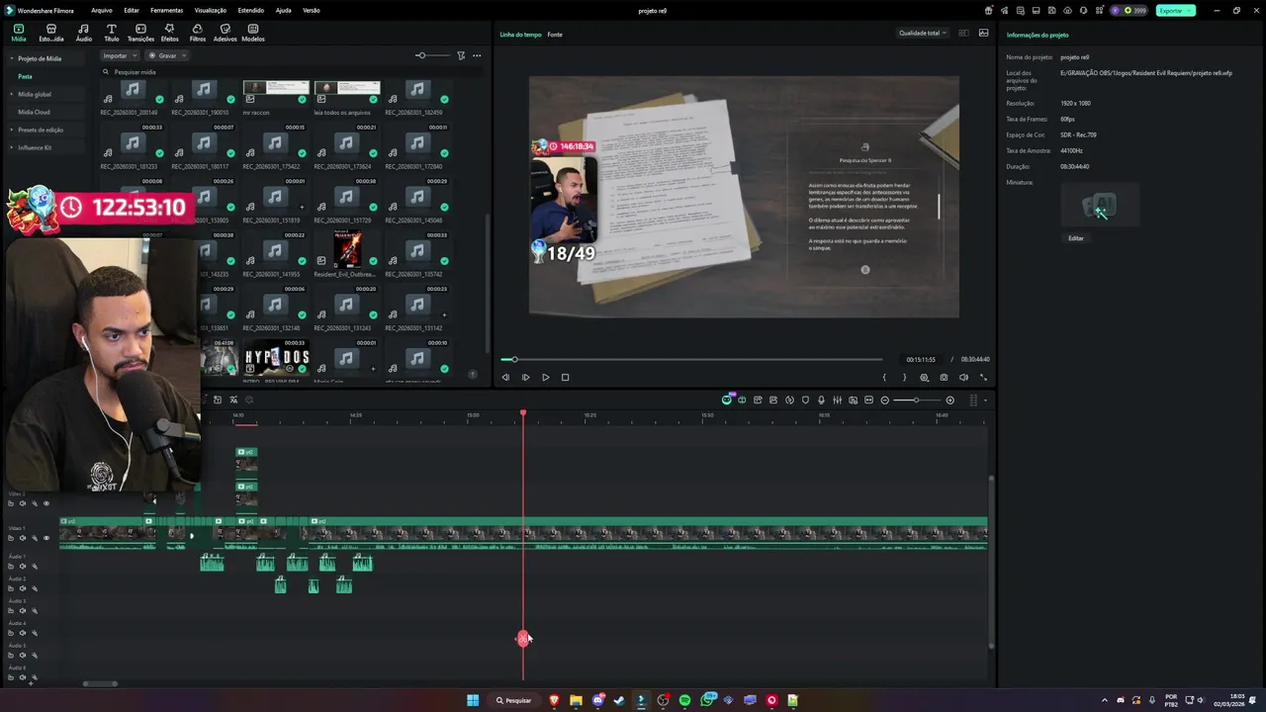Mute the Áudio 1 track

coord(22,567)
